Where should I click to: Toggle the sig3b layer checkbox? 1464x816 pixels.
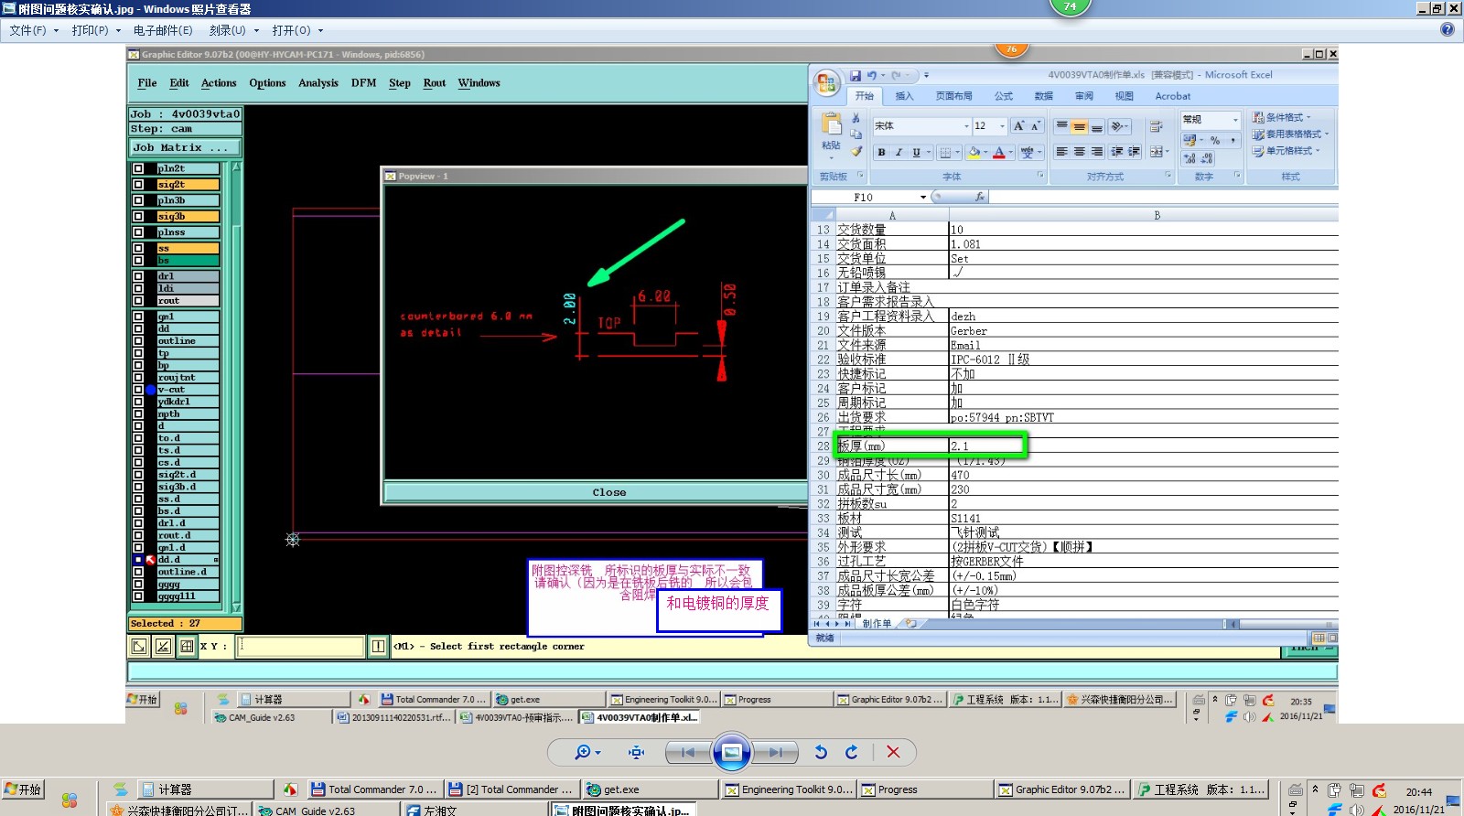[138, 217]
